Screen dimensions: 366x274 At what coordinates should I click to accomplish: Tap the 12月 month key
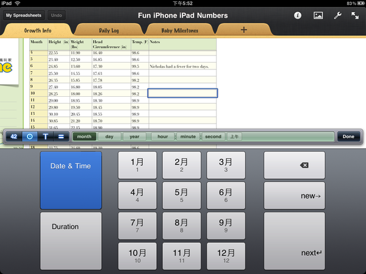[x=226, y=256]
